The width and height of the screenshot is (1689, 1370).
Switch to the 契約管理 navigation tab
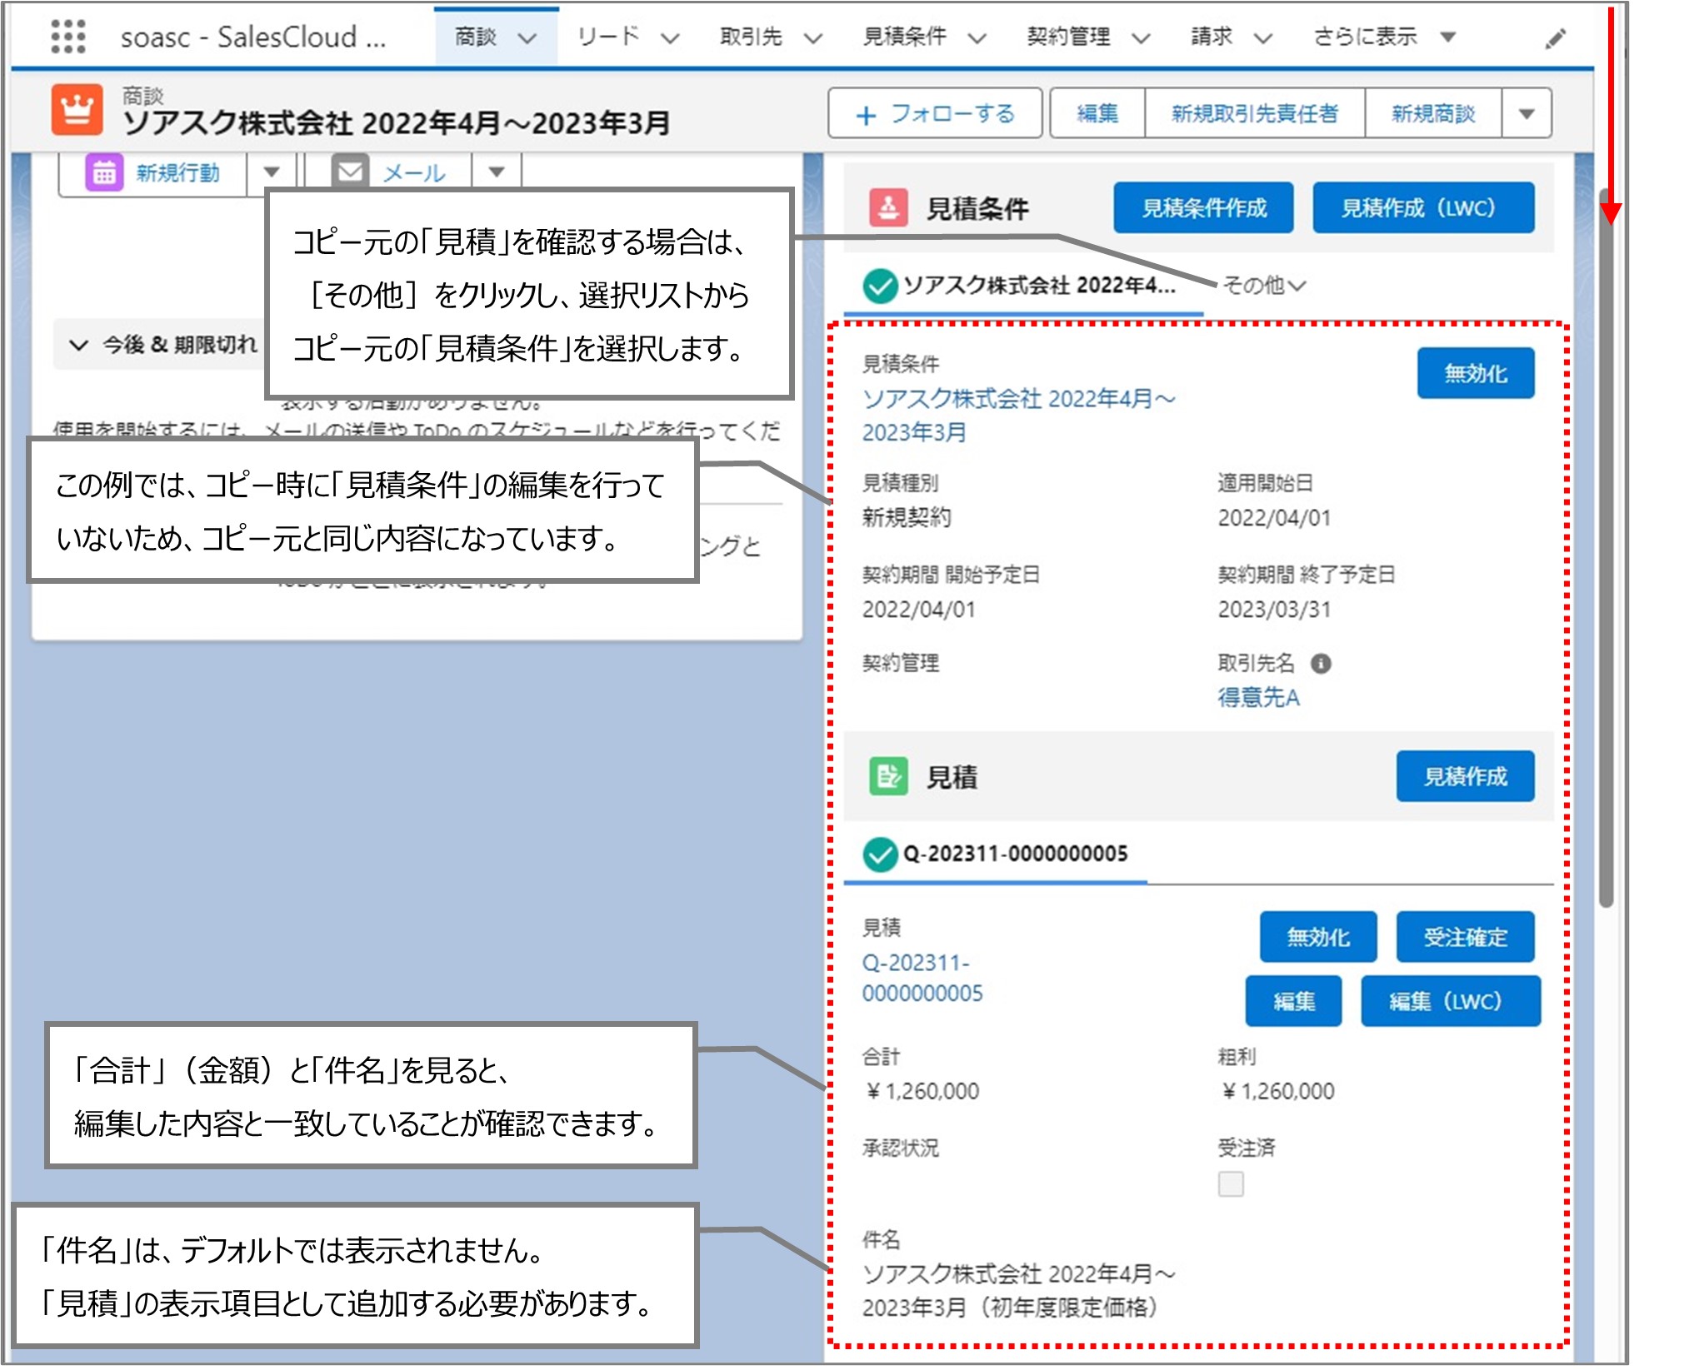[1068, 37]
